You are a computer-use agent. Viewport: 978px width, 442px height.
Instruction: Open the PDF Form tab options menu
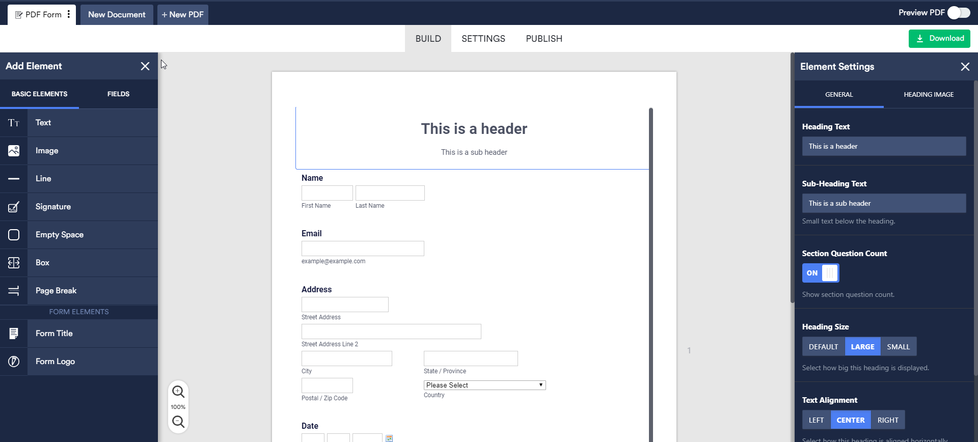[69, 14]
